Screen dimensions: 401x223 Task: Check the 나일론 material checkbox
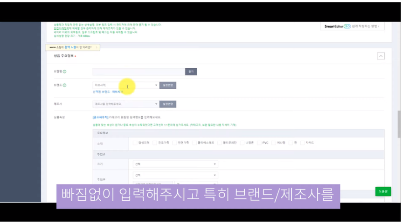[242, 143]
